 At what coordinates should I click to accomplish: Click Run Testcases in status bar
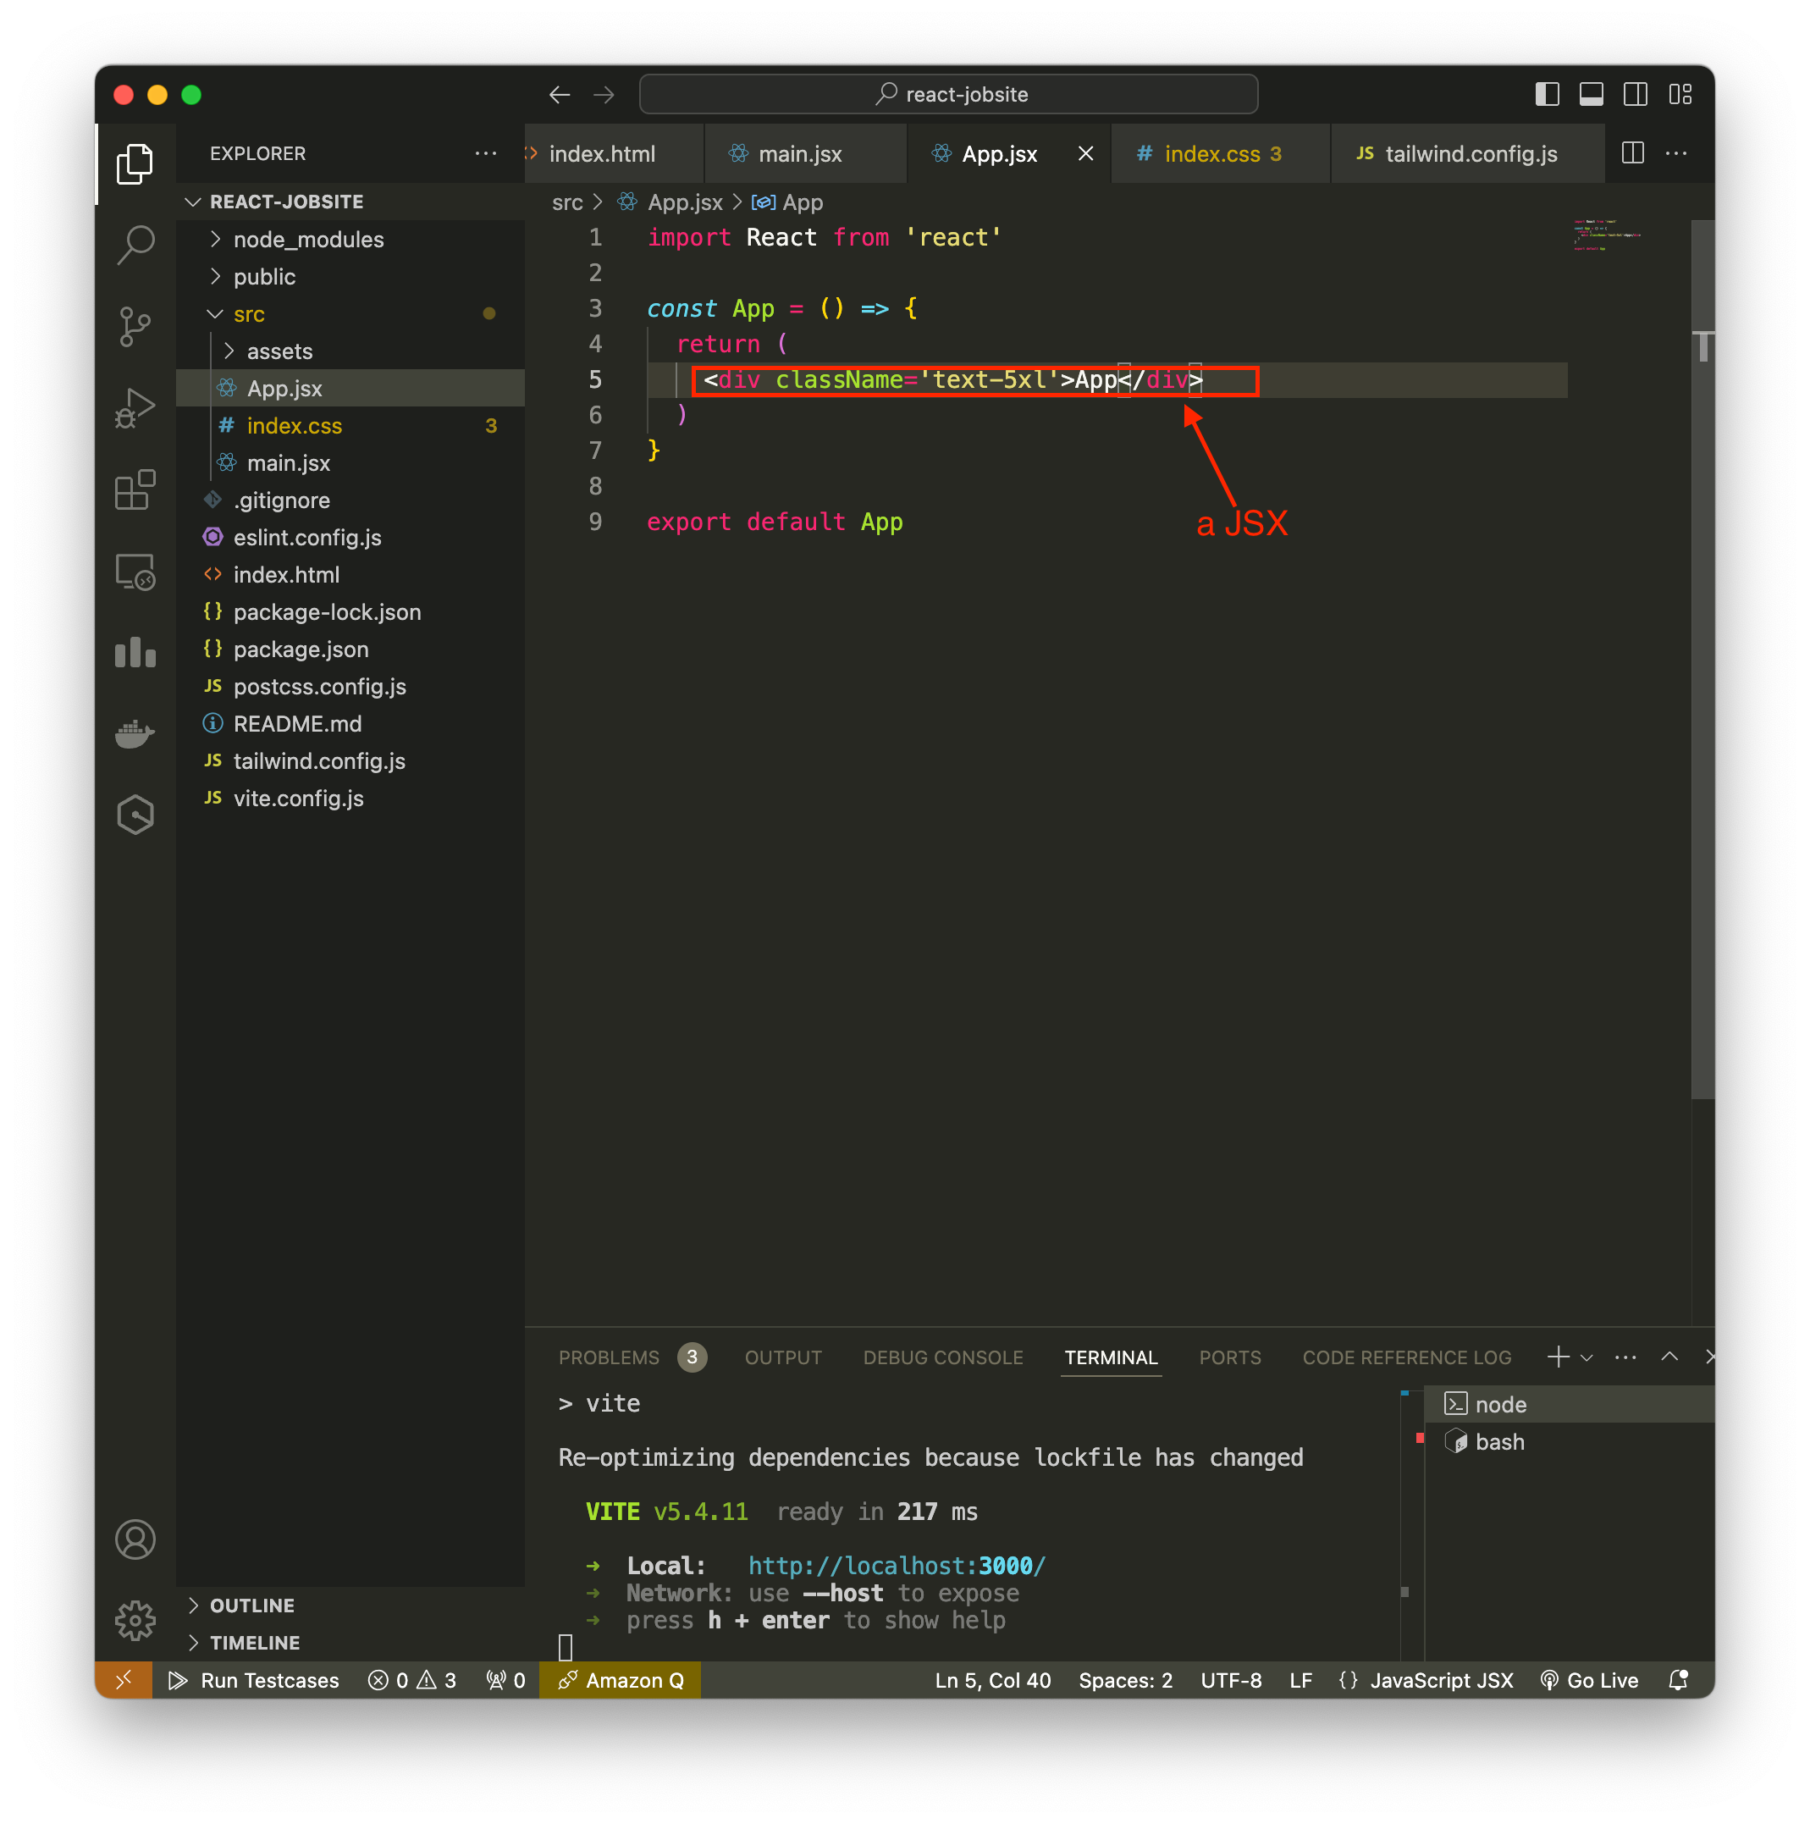click(x=254, y=1681)
